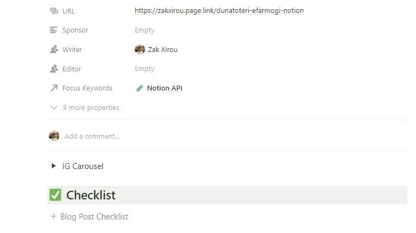Open the Notion API linked page
The image size is (416, 233).
tap(165, 88)
